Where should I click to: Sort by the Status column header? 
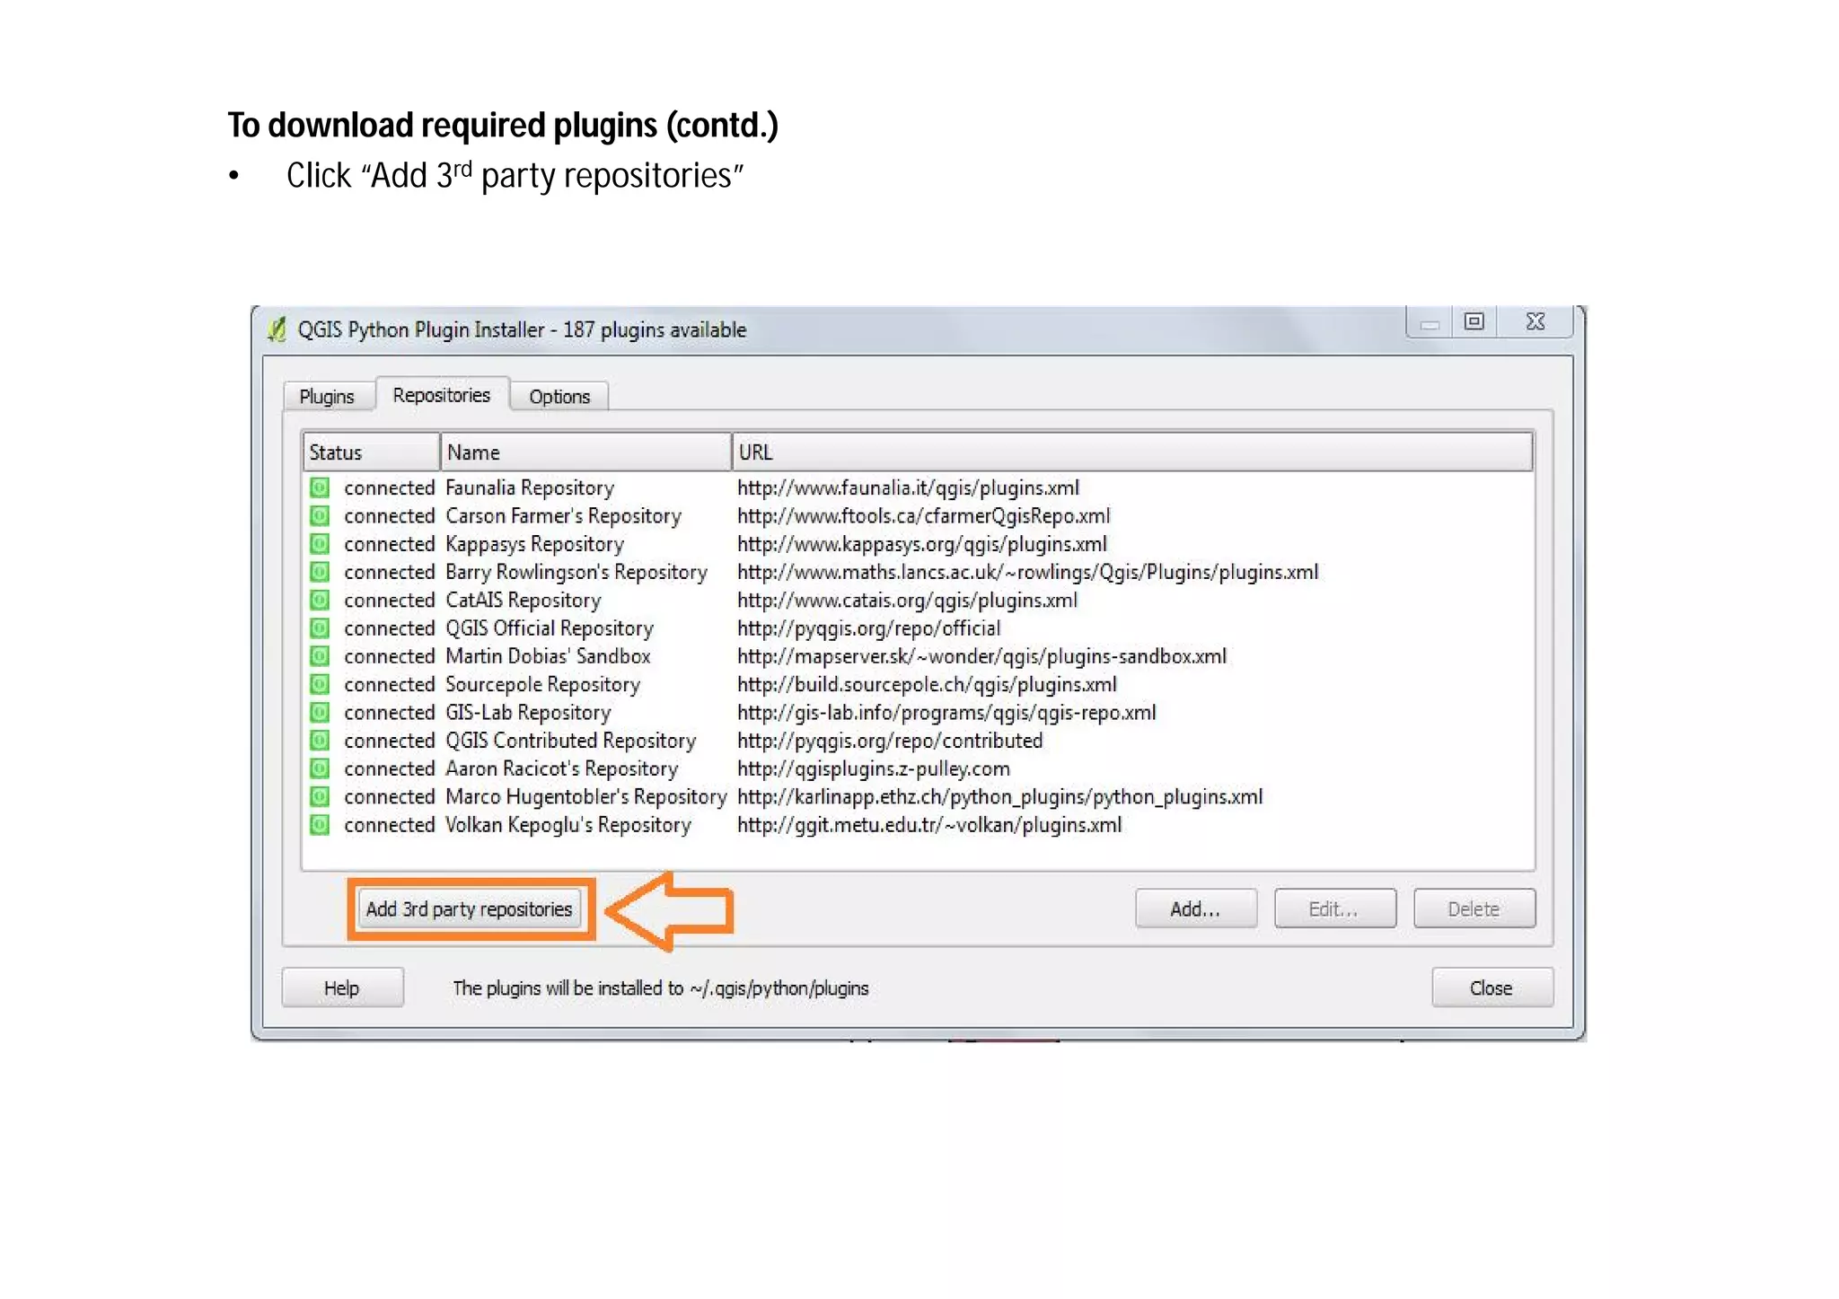click(x=372, y=452)
